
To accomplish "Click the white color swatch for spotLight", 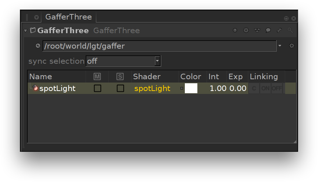I will tap(191, 88).
